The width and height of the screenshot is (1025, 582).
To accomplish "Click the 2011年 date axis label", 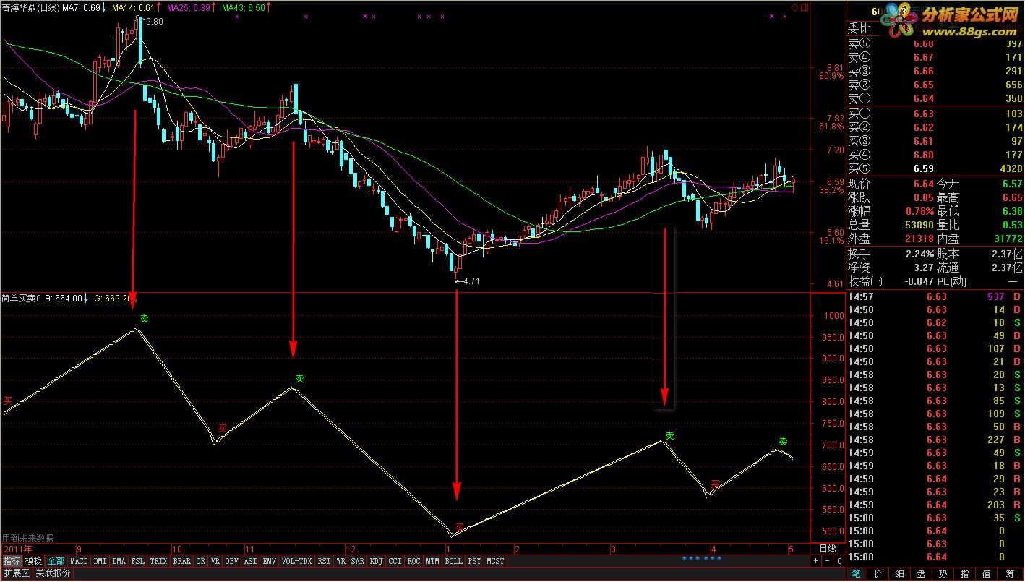I will [x=17, y=549].
